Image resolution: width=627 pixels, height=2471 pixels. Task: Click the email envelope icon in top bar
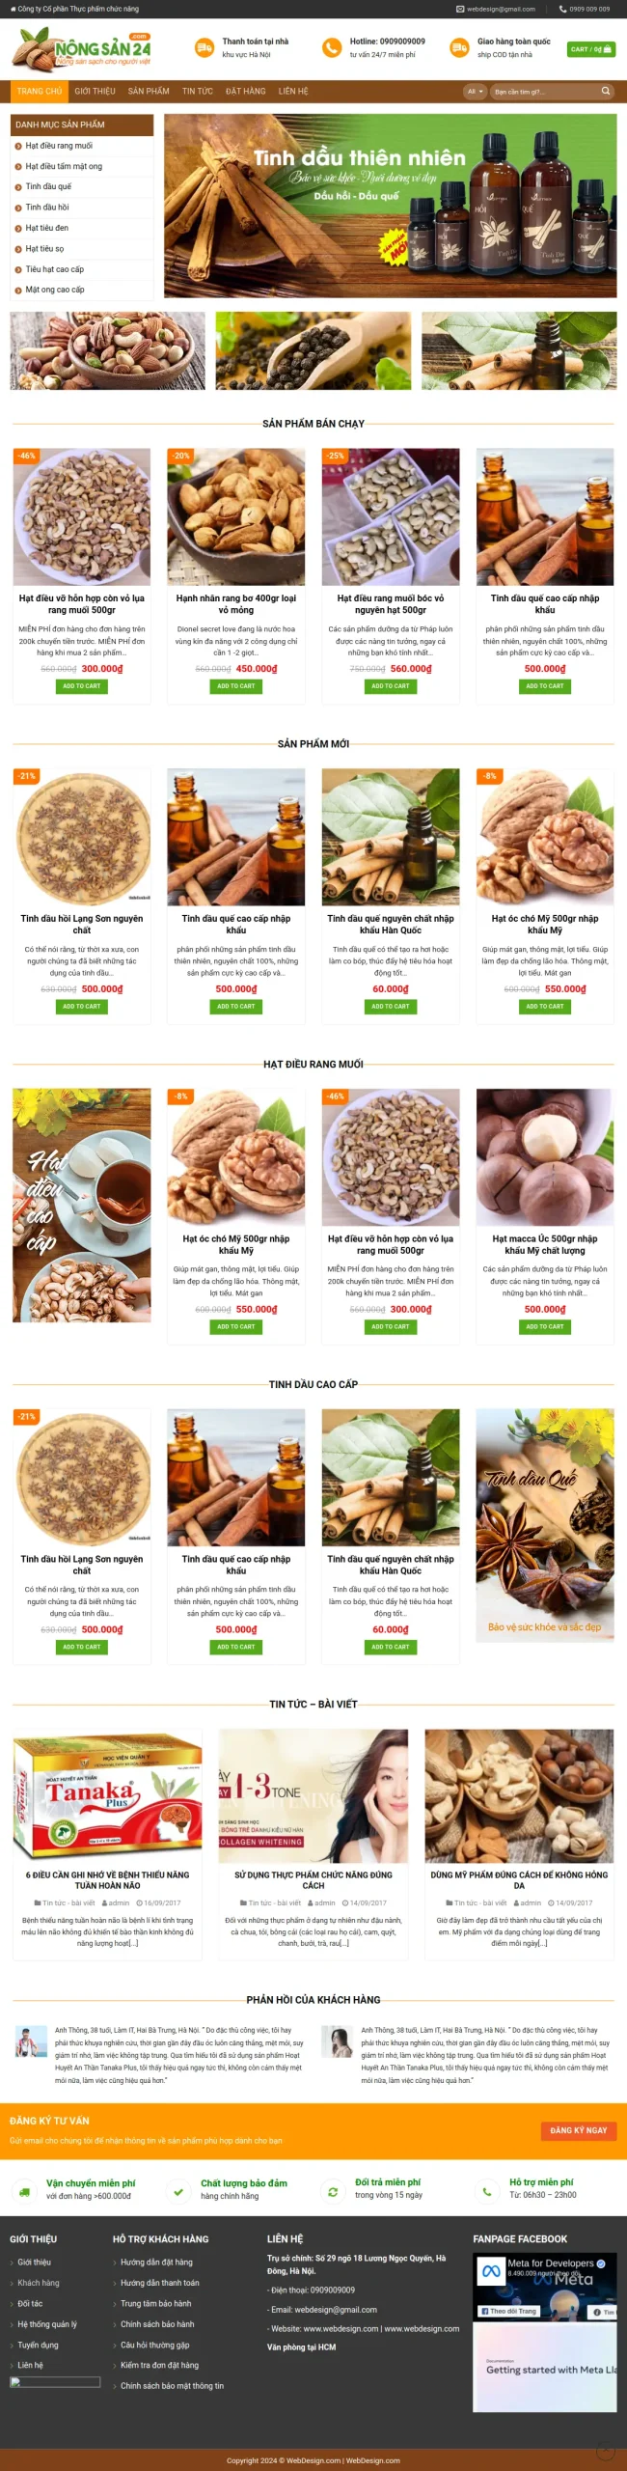click(460, 9)
